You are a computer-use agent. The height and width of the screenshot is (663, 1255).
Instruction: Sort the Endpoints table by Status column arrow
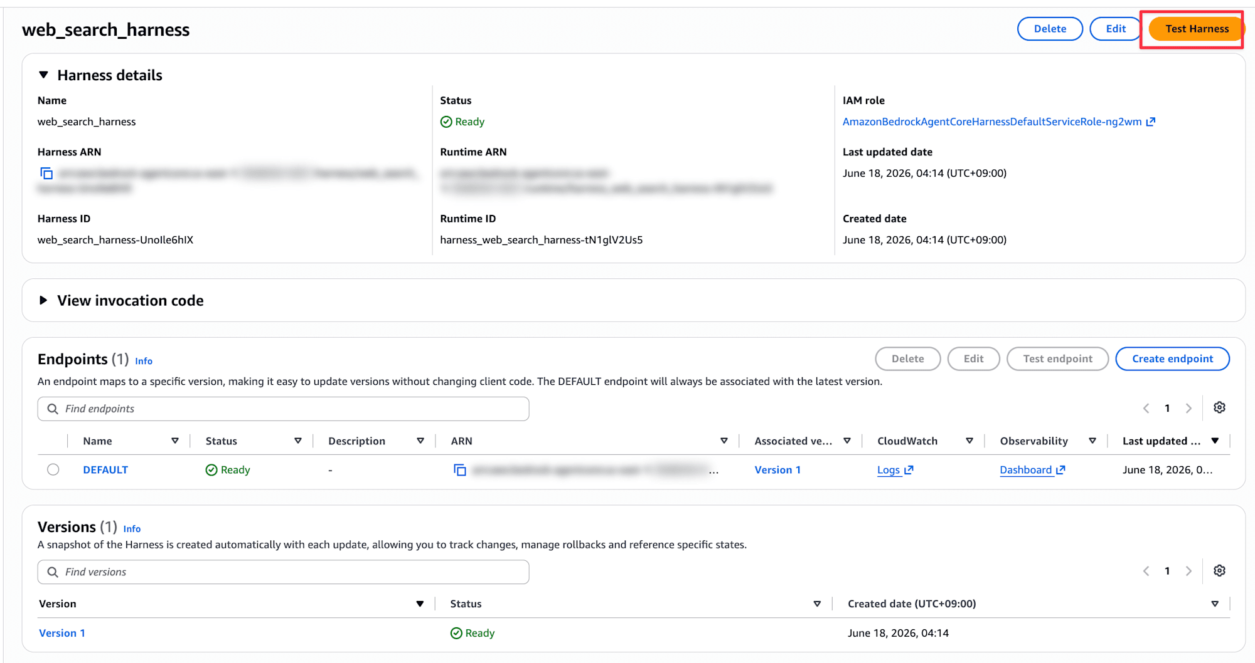click(x=298, y=441)
